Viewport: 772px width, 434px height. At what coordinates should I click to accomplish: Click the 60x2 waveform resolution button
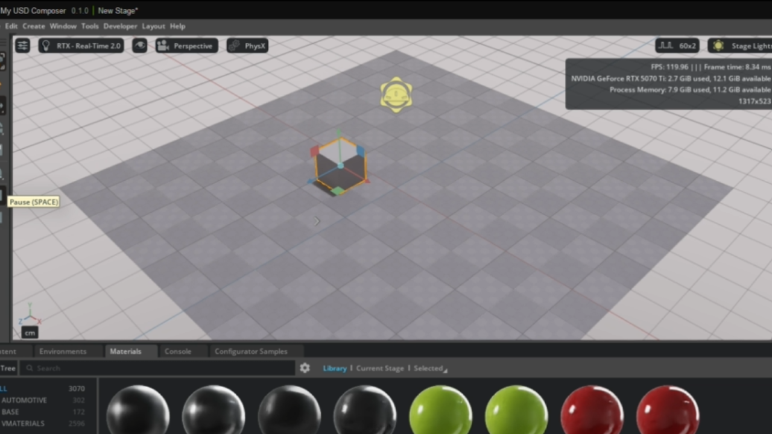pos(677,46)
